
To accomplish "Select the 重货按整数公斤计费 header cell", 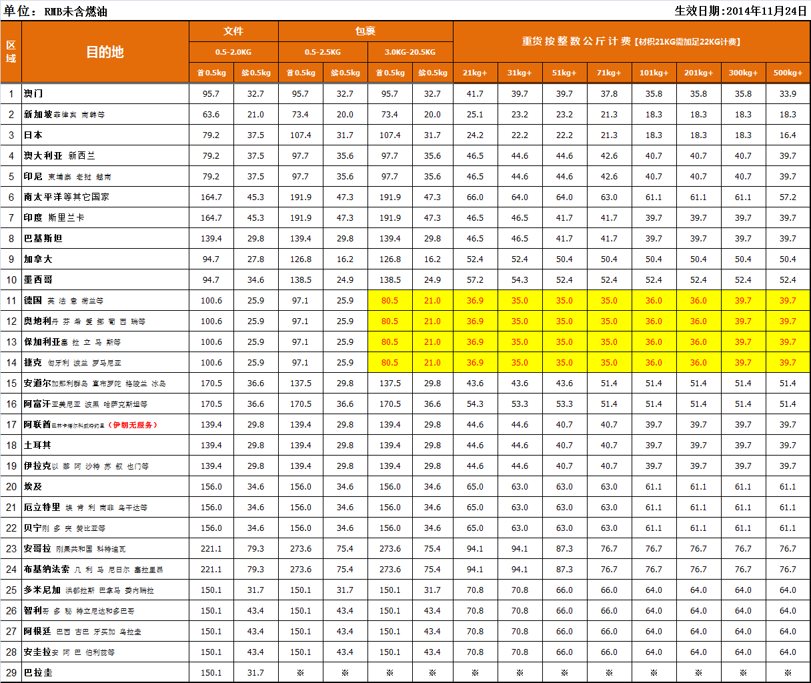I will click(x=631, y=41).
